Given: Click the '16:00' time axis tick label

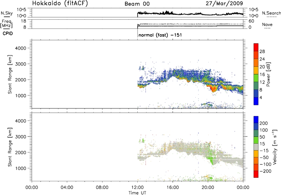Looking at the screenshot, I should point(172,188).
